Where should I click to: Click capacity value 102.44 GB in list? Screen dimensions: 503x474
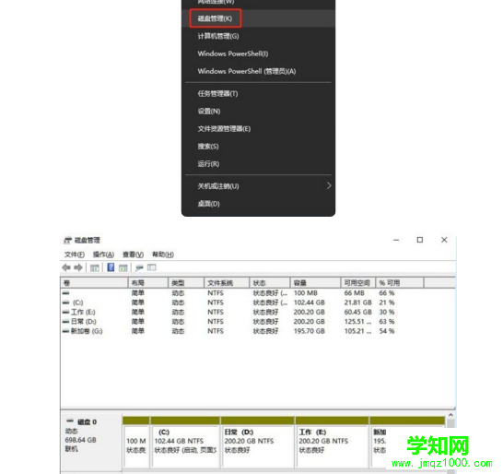(x=310, y=302)
